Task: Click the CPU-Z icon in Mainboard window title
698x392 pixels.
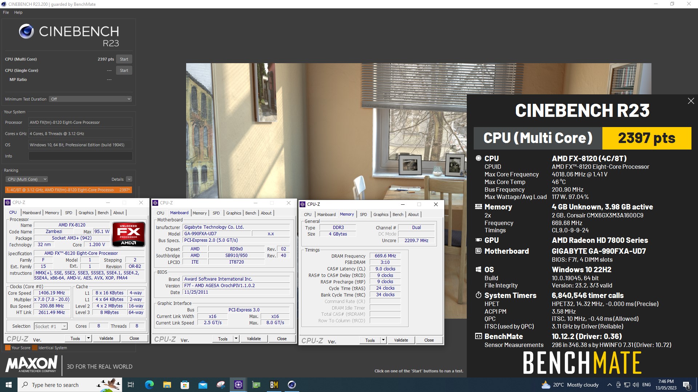Action: (x=155, y=203)
